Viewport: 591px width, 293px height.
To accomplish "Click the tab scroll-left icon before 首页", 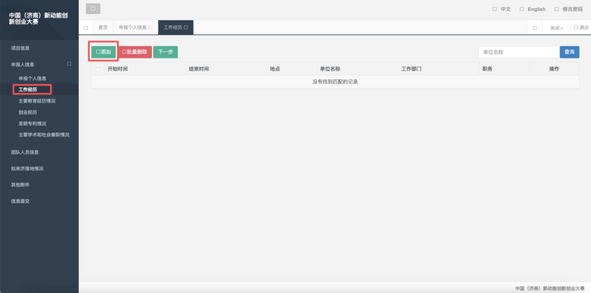I will coord(86,28).
